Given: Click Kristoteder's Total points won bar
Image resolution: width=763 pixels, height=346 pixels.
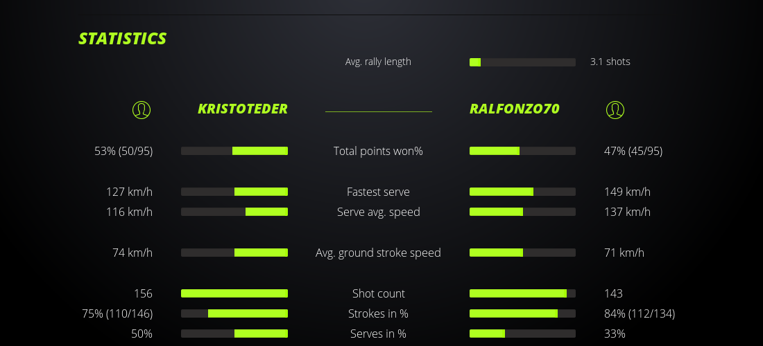Looking at the screenshot, I should pos(234,151).
